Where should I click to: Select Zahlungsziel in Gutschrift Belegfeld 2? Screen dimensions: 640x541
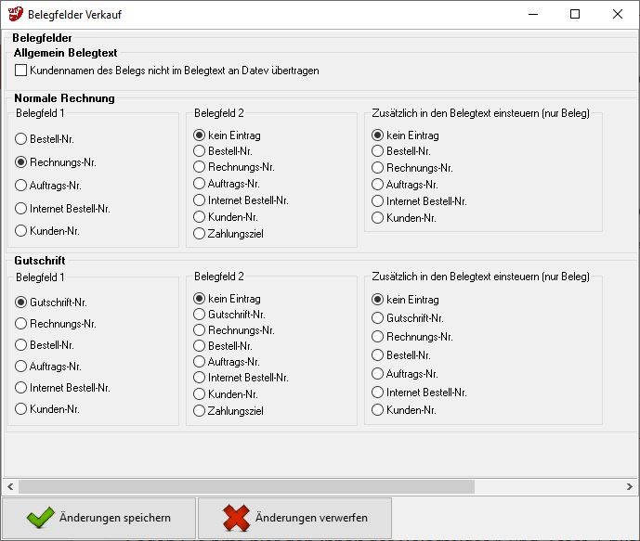[200, 410]
